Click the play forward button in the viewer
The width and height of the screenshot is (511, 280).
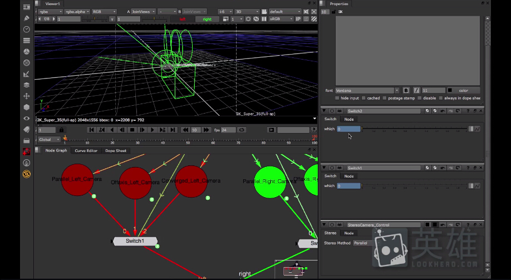click(152, 130)
